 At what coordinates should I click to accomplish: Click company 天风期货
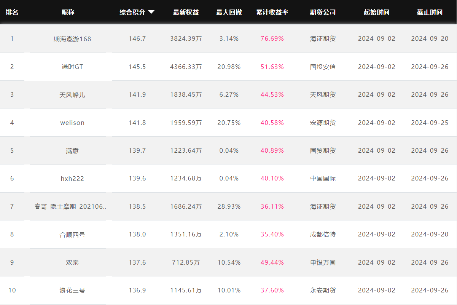(323, 95)
